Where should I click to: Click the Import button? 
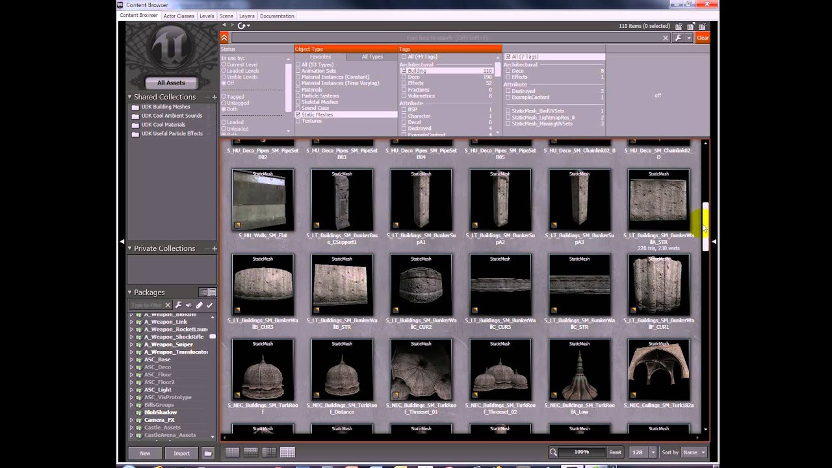click(x=181, y=453)
